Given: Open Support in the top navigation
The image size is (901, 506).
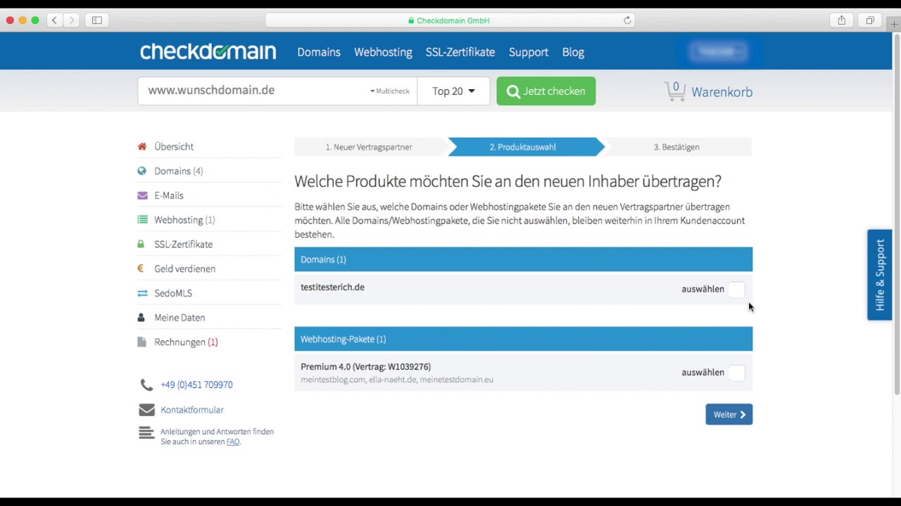Looking at the screenshot, I should pos(529,52).
